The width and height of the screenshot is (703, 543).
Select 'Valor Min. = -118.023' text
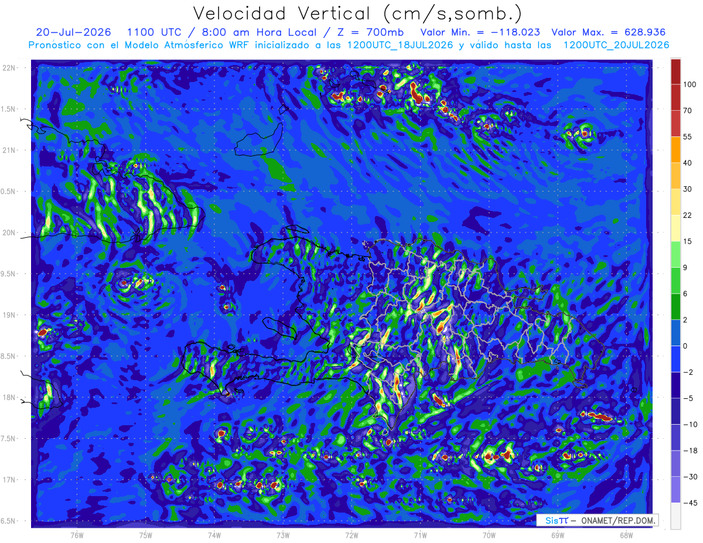point(480,32)
